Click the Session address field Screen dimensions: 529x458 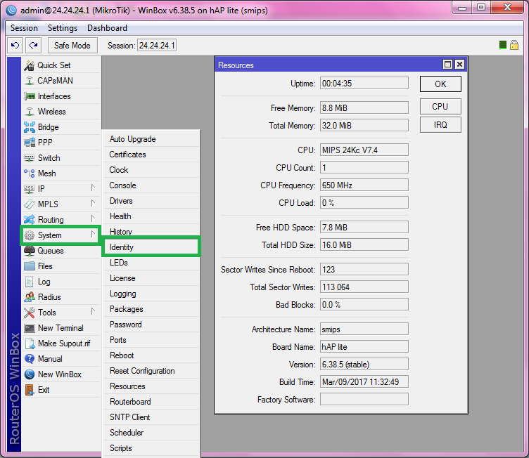click(157, 45)
